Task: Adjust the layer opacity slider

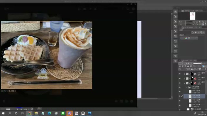Action: [197, 63]
